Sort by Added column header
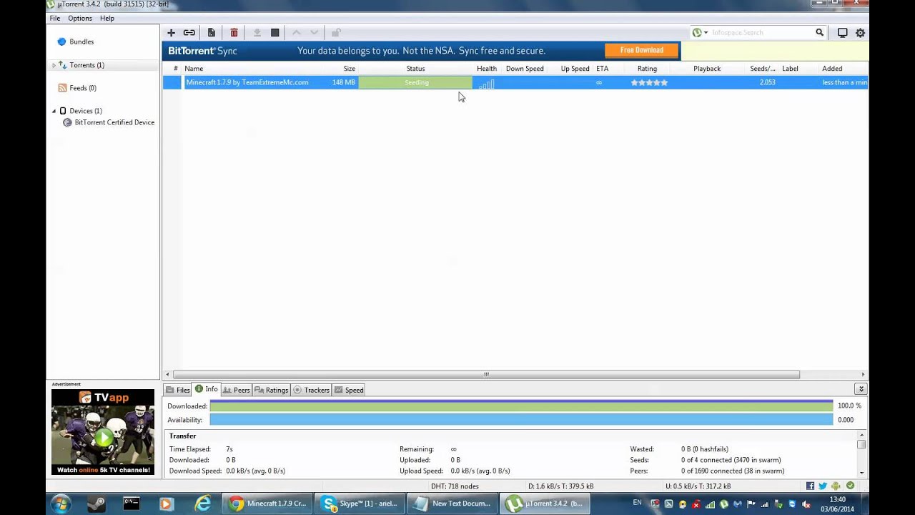 coord(832,69)
